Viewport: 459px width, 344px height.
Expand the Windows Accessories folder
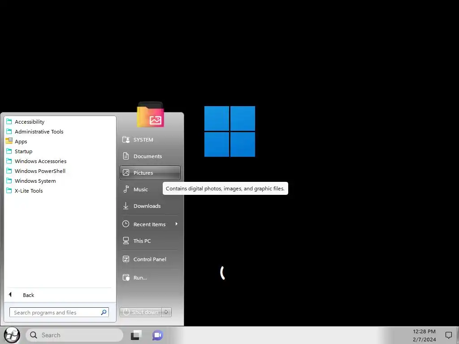(x=60, y=161)
